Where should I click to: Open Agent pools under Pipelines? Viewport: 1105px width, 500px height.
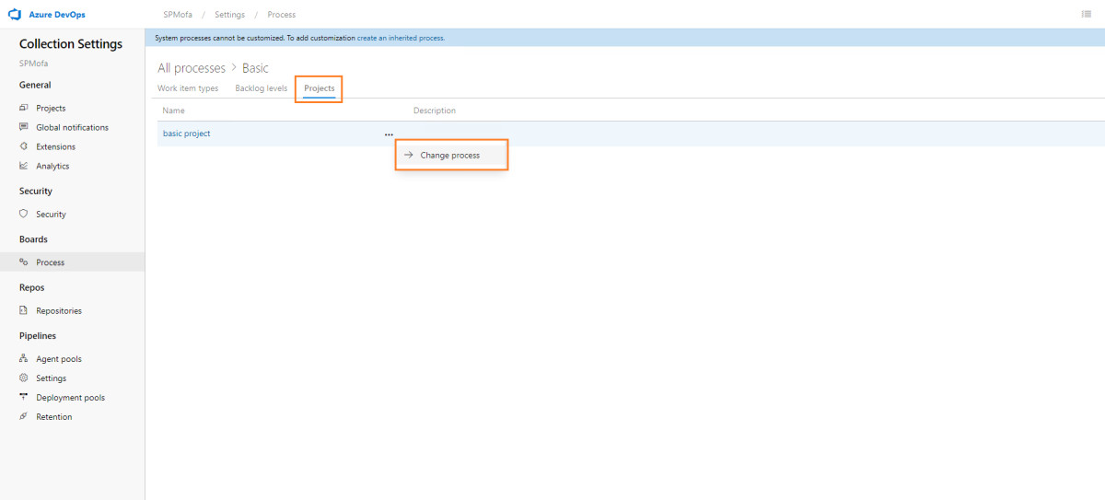pyautogui.click(x=59, y=359)
